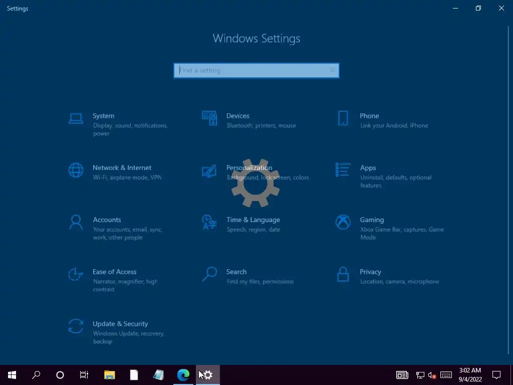Click 'Find my files, permissions' text
513x385 pixels.
point(260,282)
